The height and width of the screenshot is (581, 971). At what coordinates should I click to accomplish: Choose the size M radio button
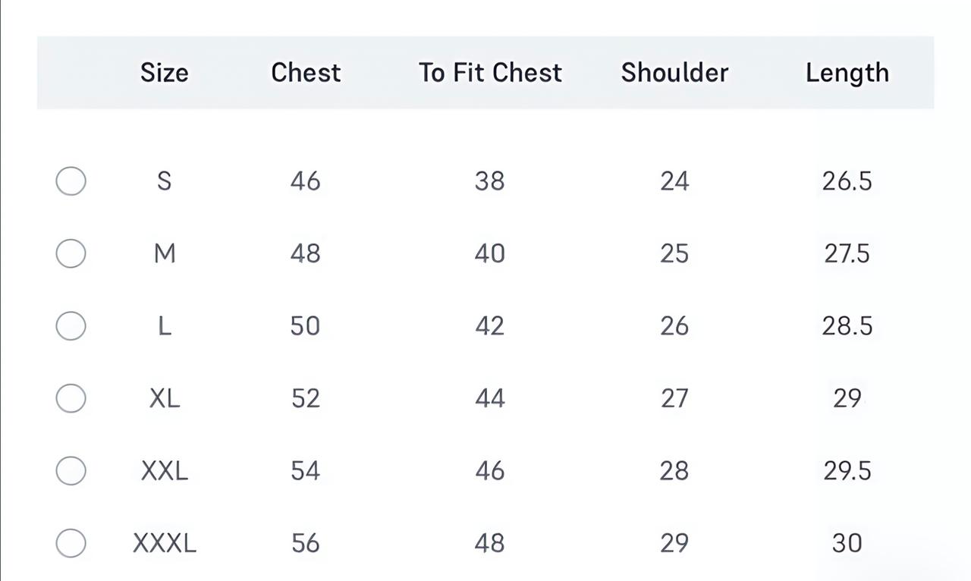point(71,253)
